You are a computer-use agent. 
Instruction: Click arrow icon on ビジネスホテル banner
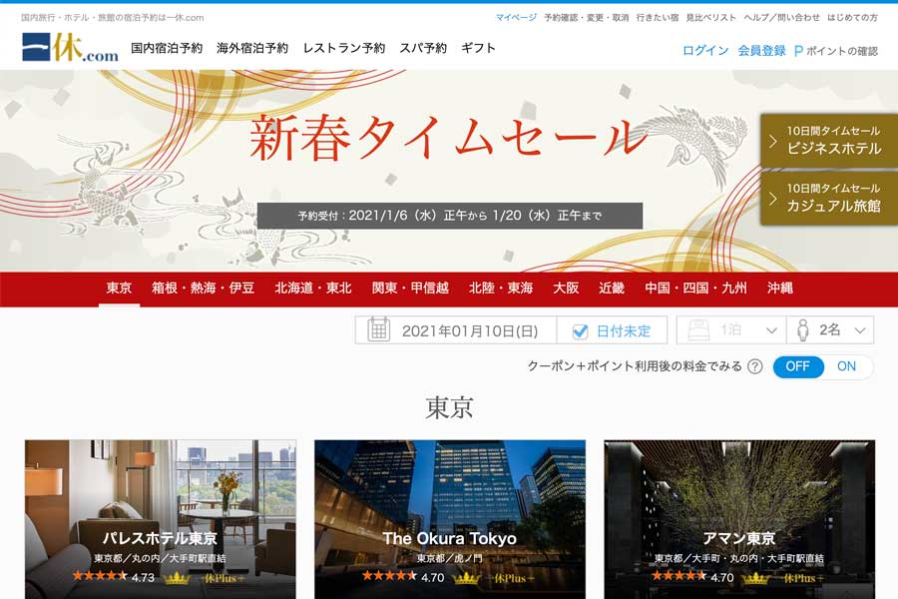773,141
